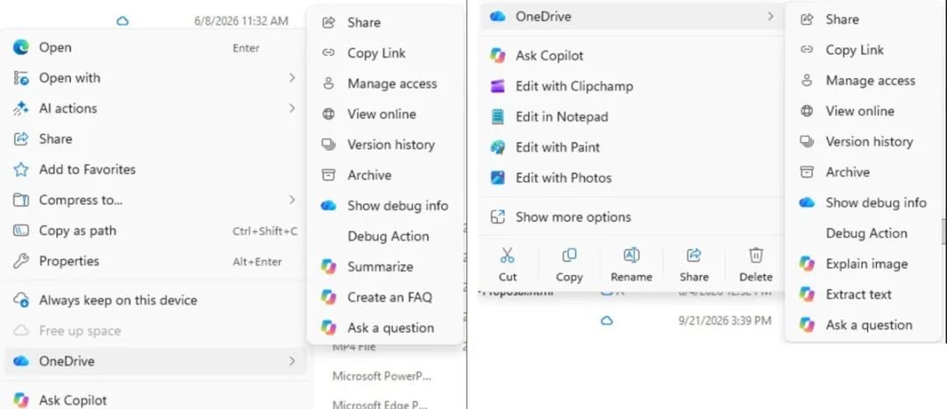Click the Microsoft PowerP... file type text

[x=381, y=377]
